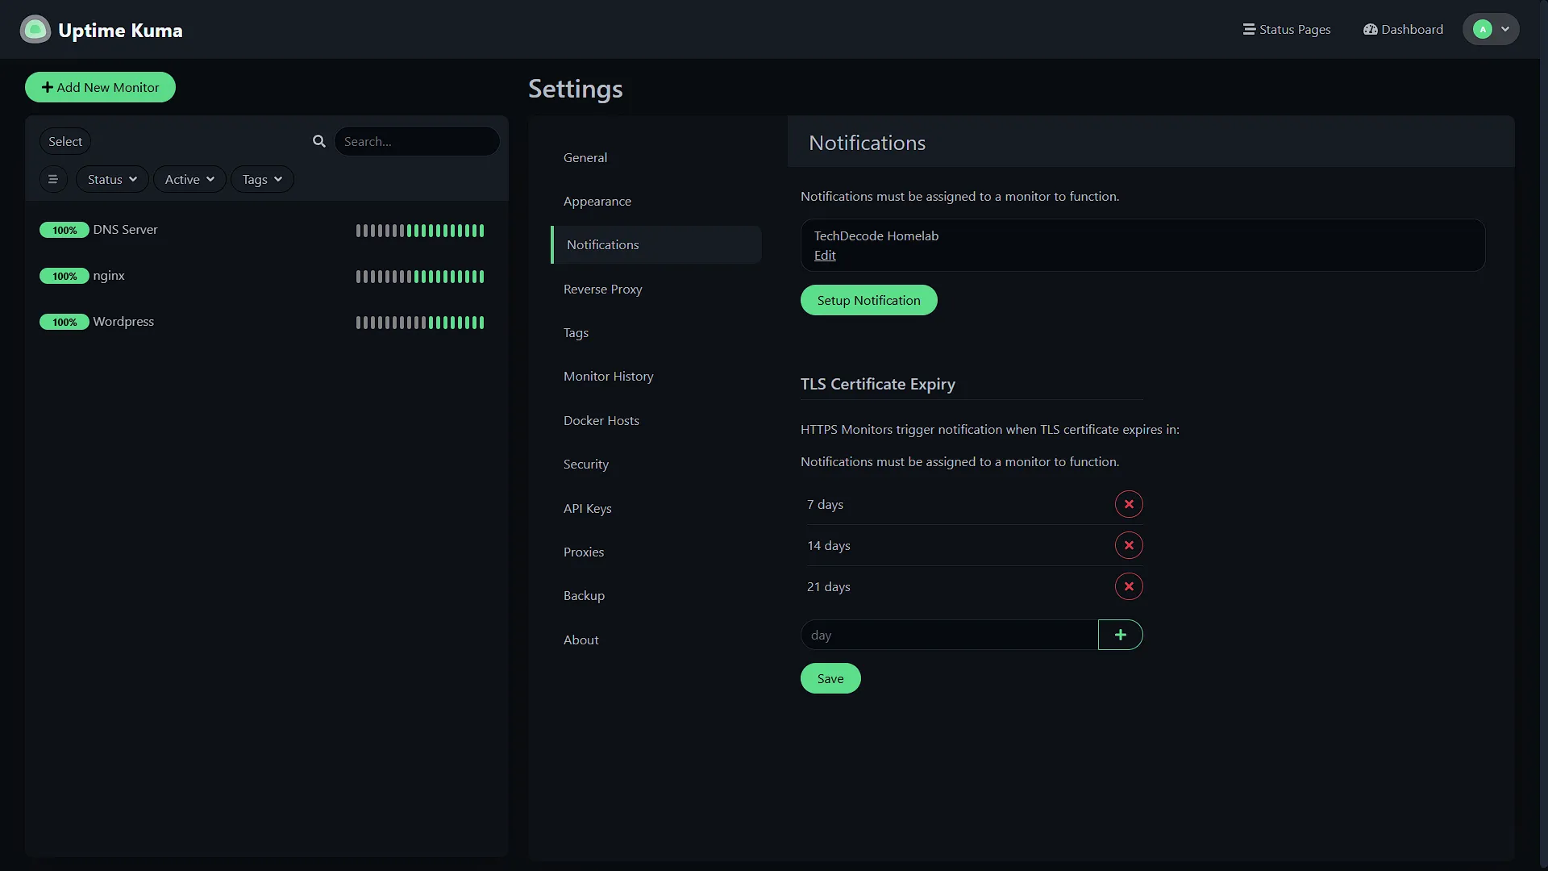Image resolution: width=1548 pixels, height=871 pixels.
Task: Open Reverse Proxy settings
Action: [x=655, y=289]
